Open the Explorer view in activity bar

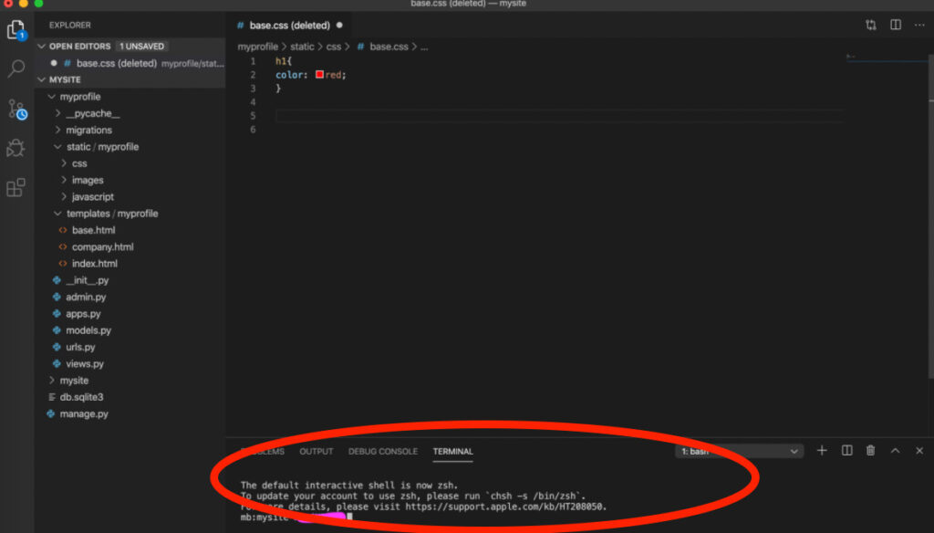pyautogui.click(x=16, y=31)
